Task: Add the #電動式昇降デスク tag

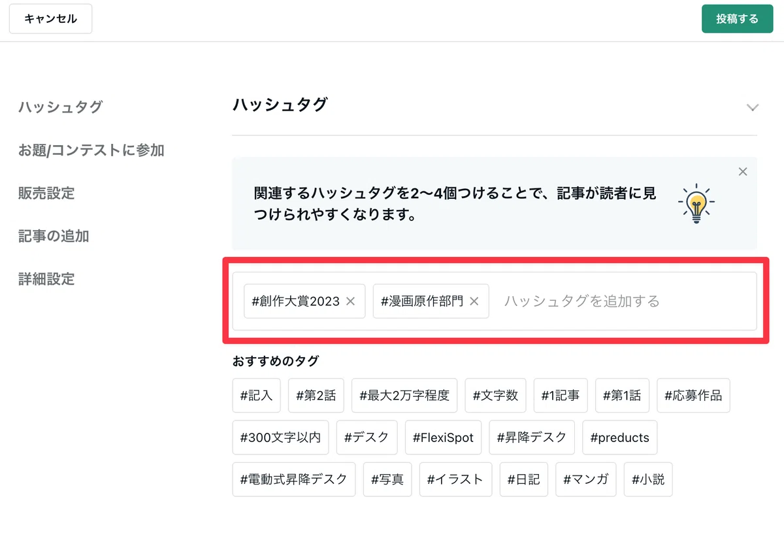Action: pyautogui.click(x=293, y=479)
